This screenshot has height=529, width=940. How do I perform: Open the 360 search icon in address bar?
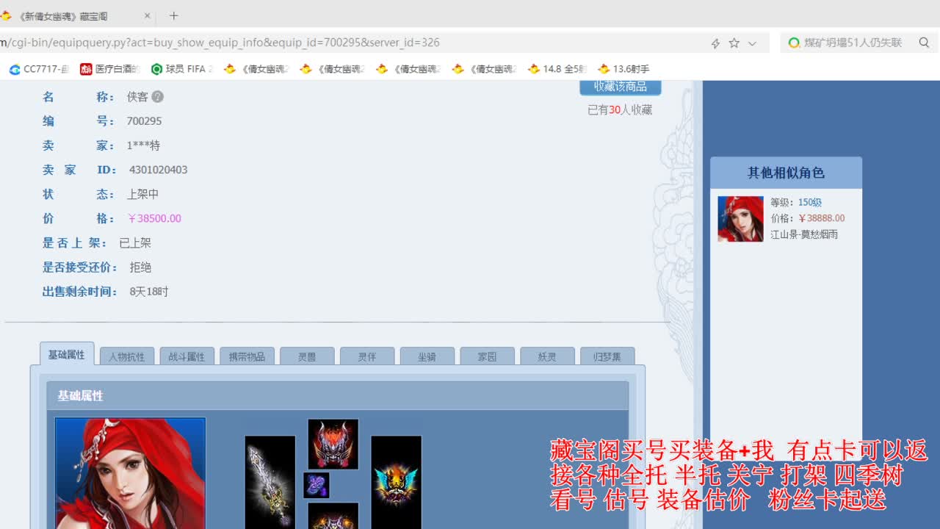[793, 43]
